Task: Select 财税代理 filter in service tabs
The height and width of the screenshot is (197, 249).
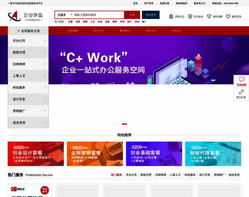Action: click(146, 175)
